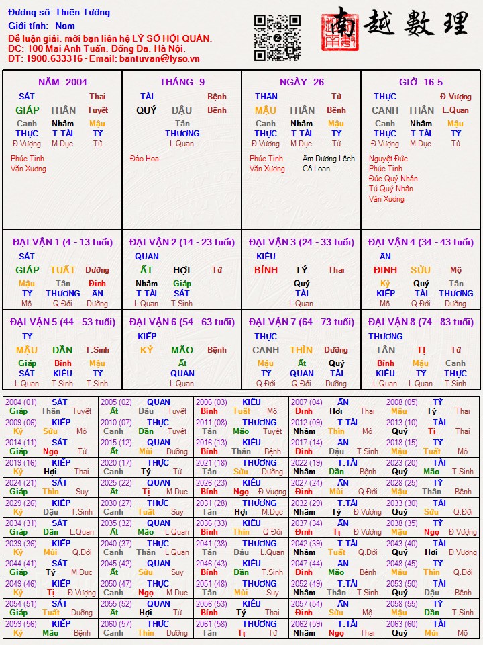Click Nguyệt Đức in the hour column

[x=388, y=159]
